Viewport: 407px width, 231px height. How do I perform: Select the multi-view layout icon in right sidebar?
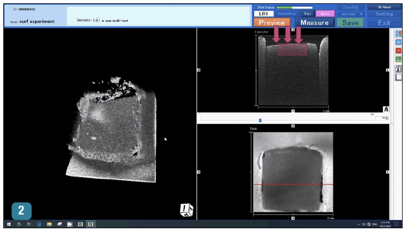(399, 32)
